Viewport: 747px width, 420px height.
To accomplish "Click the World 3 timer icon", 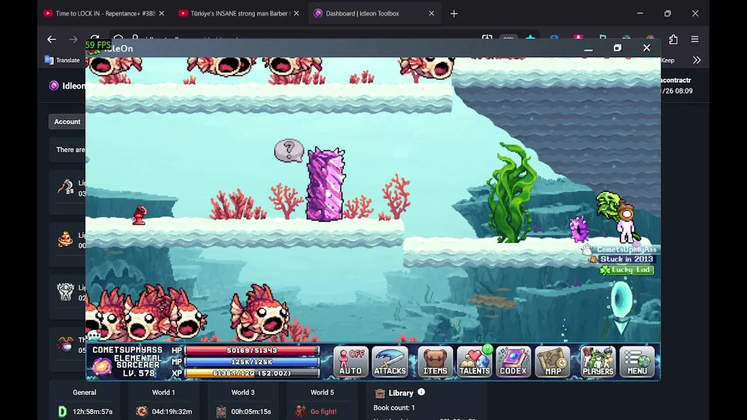I will tap(221, 411).
